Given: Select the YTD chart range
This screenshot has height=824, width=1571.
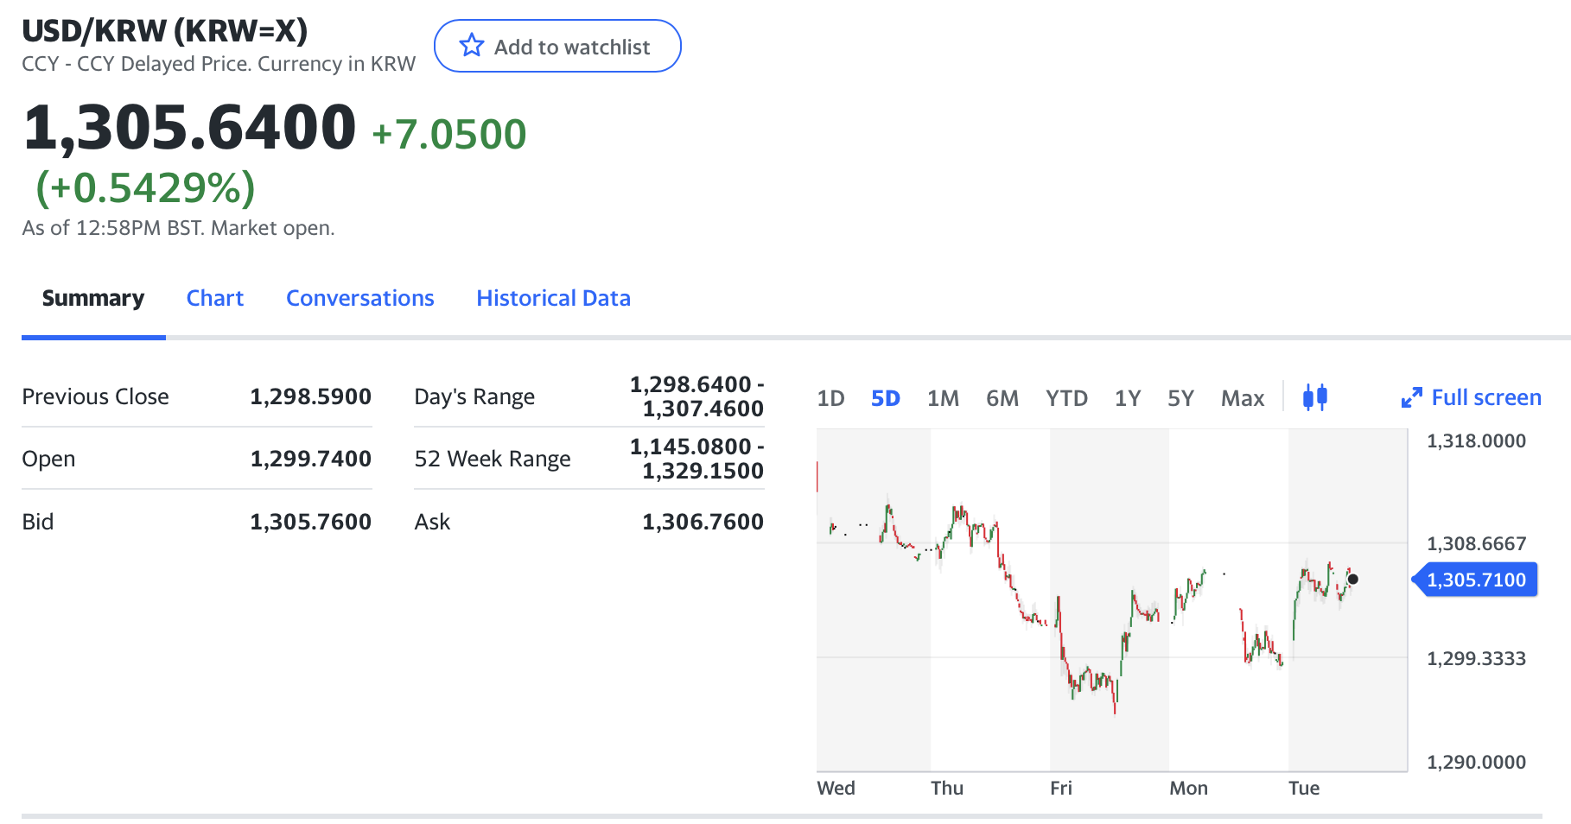Looking at the screenshot, I should (x=1066, y=398).
